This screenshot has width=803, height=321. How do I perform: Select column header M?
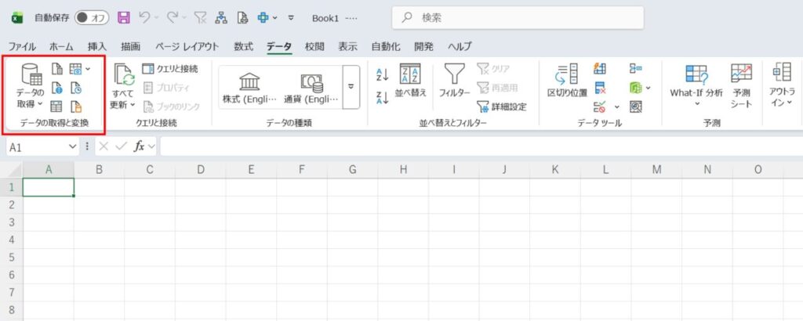tap(656, 170)
